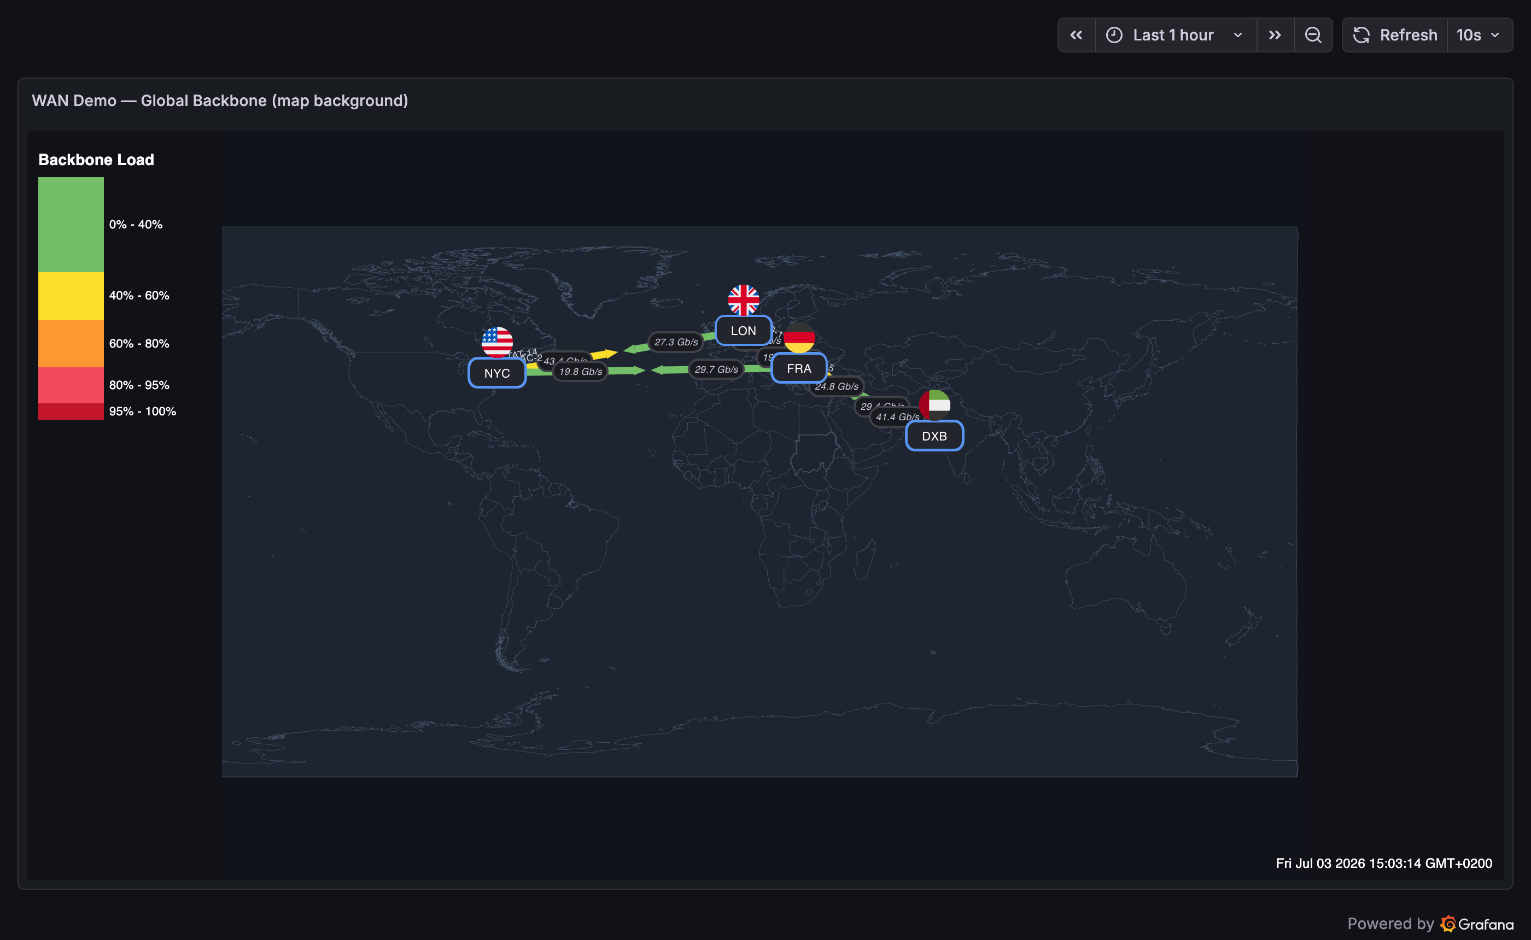Click the circular arrows refresh icon

click(1361, 35)
